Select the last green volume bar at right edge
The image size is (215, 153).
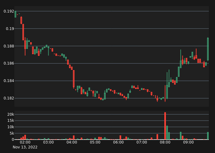[208, 136]
